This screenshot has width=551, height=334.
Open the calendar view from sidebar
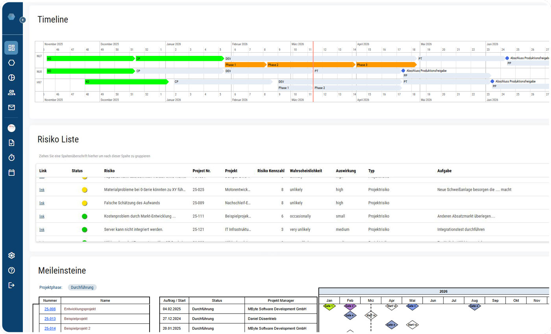pos(12,172)
